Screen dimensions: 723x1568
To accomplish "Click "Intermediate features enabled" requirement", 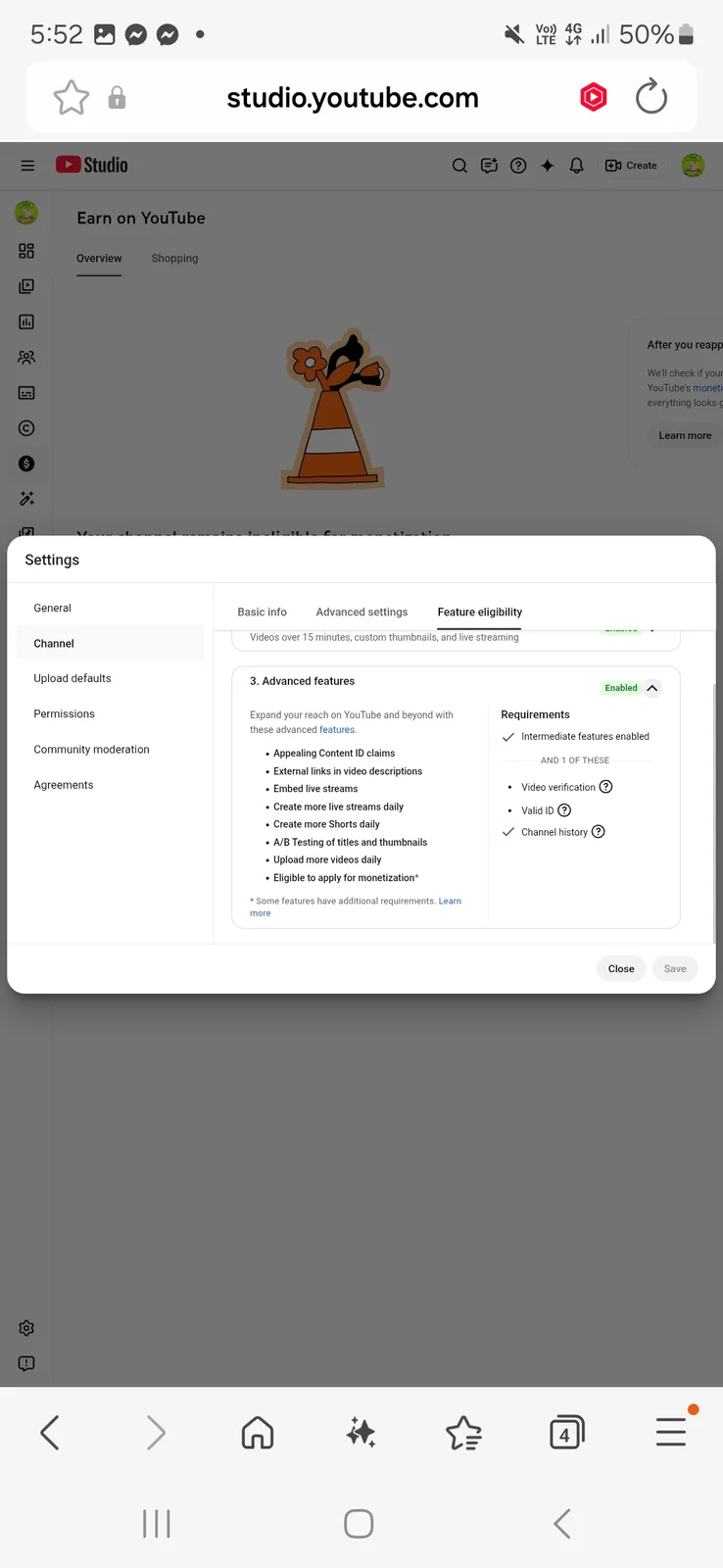I will [x=585, y=737].
